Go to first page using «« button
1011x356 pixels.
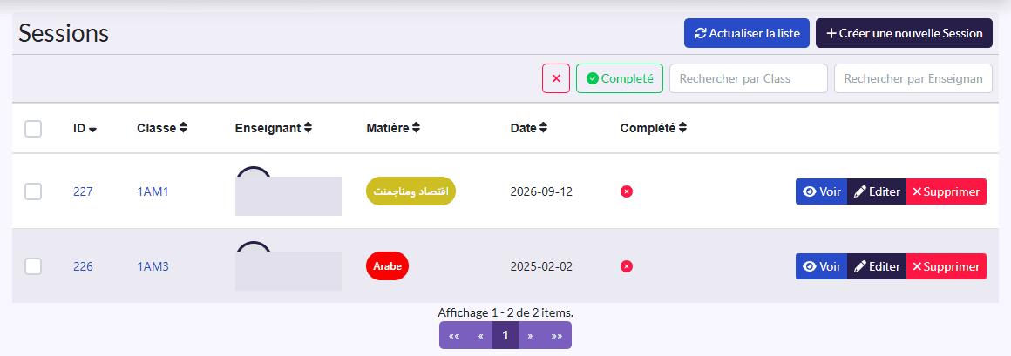click(x=454, y=335)
